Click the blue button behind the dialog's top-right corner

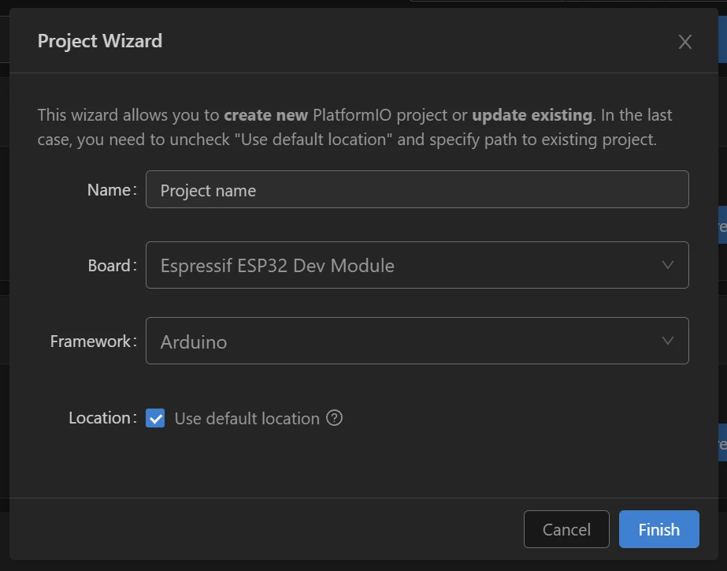click(722, 41)
